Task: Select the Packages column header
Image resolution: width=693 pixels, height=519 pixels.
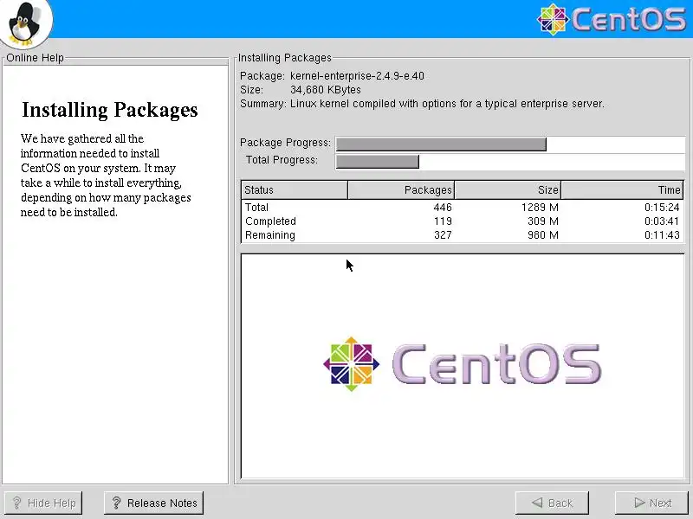Action: click(x=401, y=189)
